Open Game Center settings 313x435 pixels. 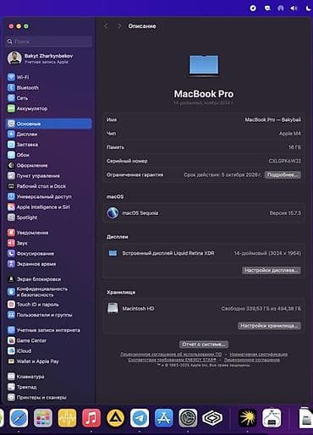[48, 340]
